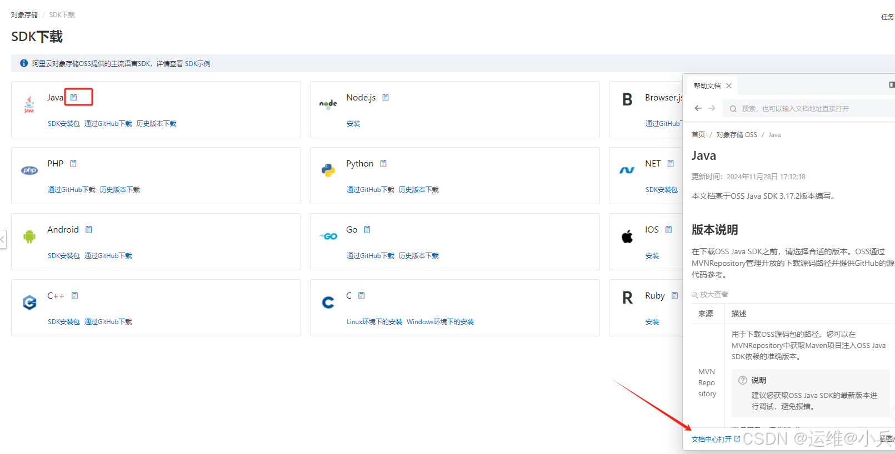Open Python 通过GitHub下载 link

(370, 190)
